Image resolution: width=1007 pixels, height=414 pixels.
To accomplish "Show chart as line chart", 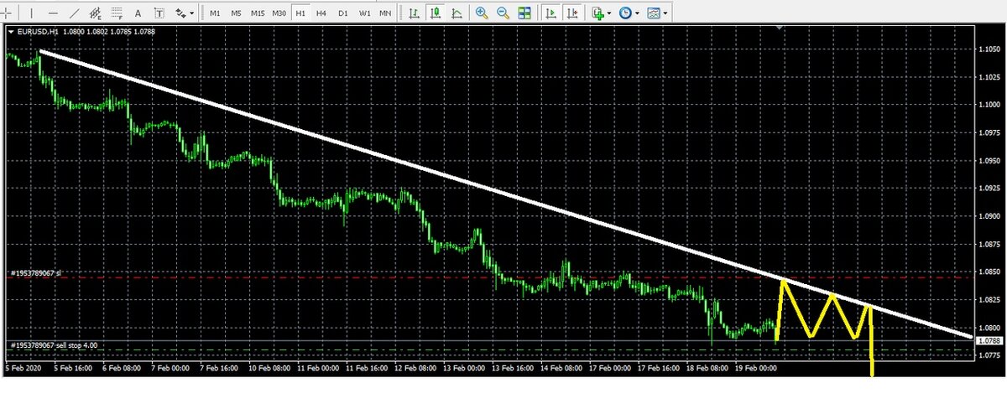I will 457,13.
